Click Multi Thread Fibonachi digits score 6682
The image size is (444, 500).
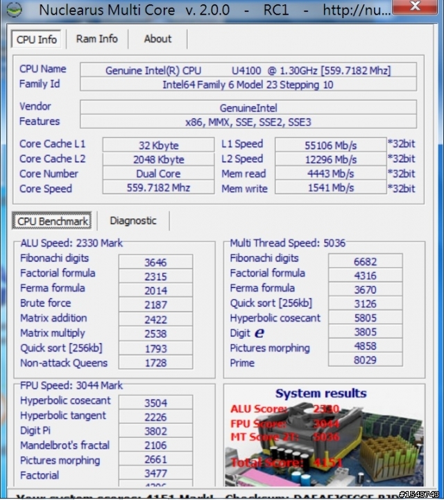tap(365, 261)
